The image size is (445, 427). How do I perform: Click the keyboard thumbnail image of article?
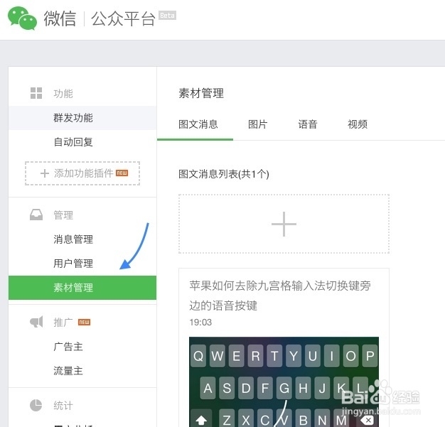(x=284, y=382)
